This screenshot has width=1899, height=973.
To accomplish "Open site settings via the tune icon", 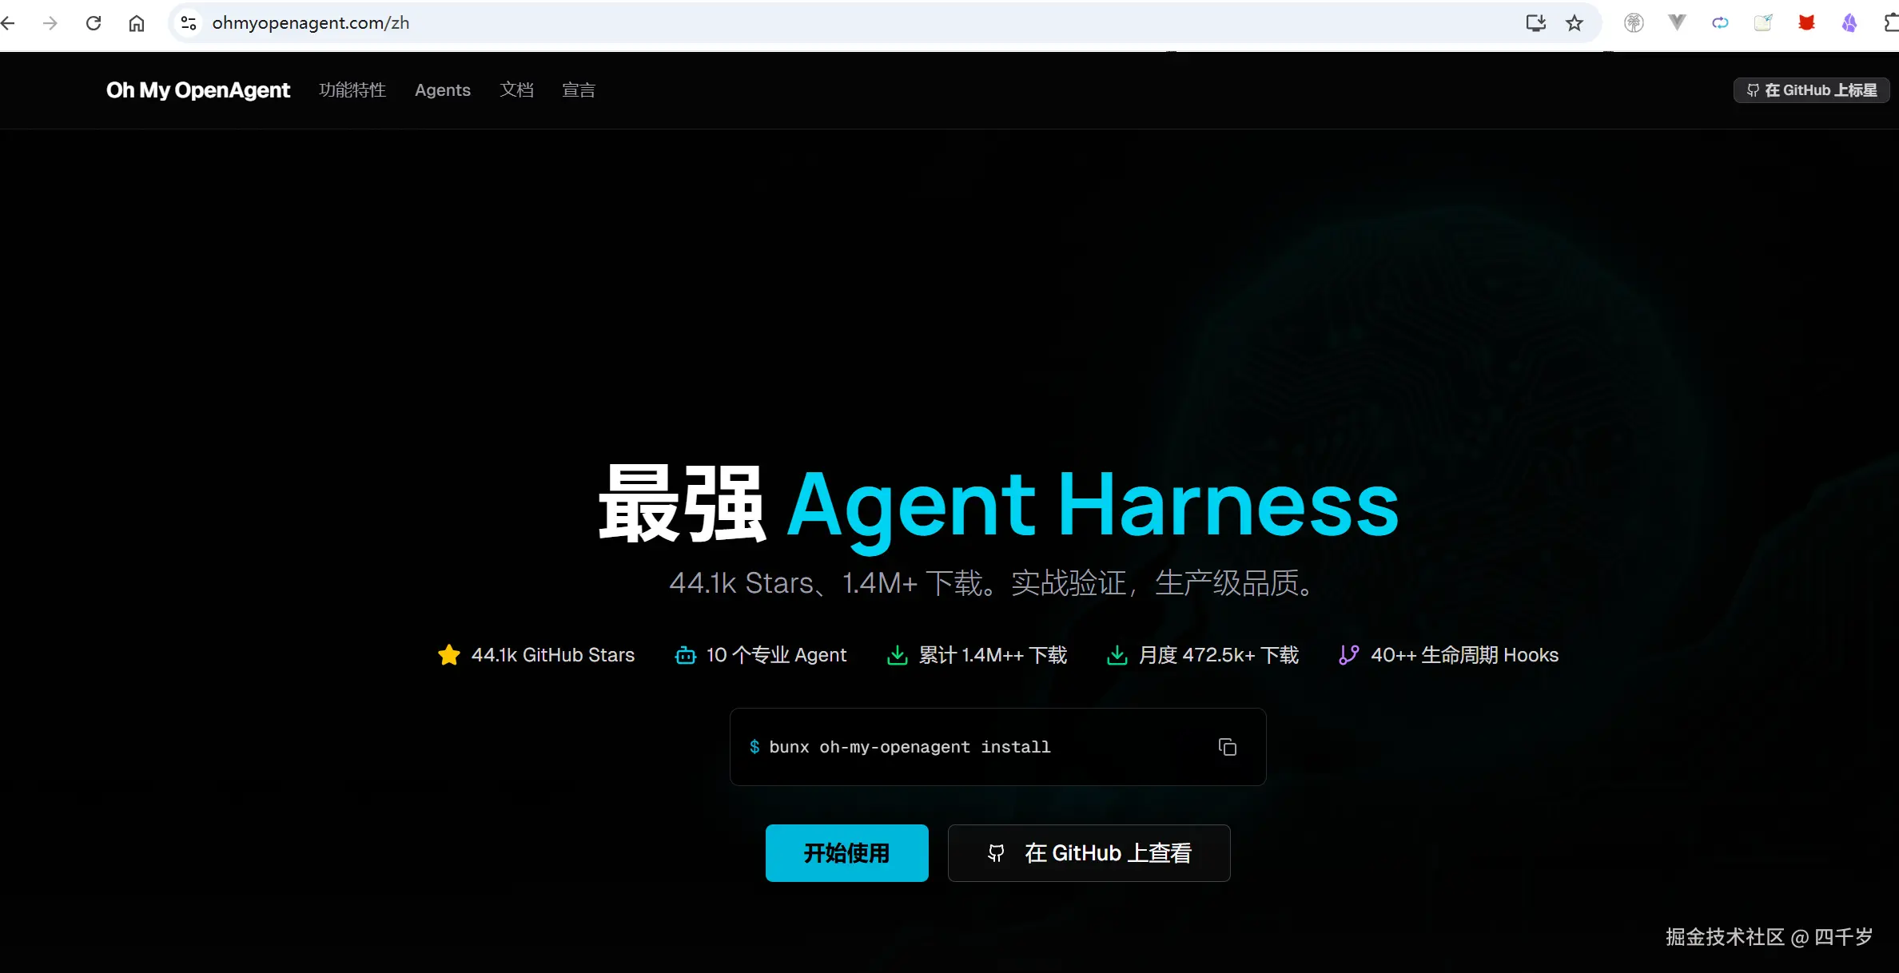I will (x=188, y=22).
